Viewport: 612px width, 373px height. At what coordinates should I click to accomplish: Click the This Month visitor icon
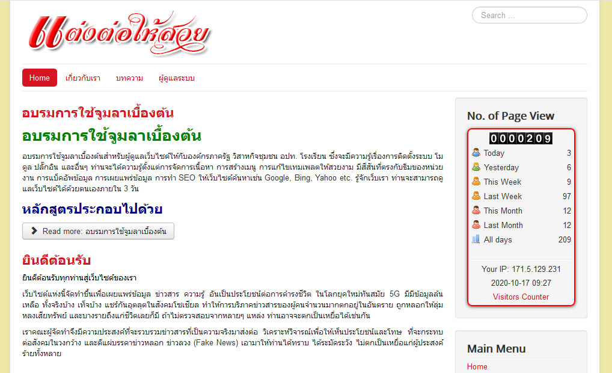[x=476, y=211]
